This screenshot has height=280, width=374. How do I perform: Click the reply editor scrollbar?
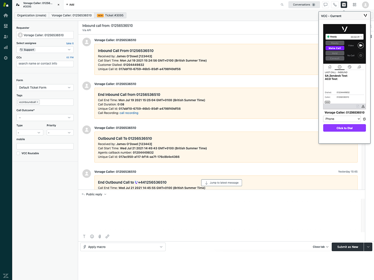point(363,215)
